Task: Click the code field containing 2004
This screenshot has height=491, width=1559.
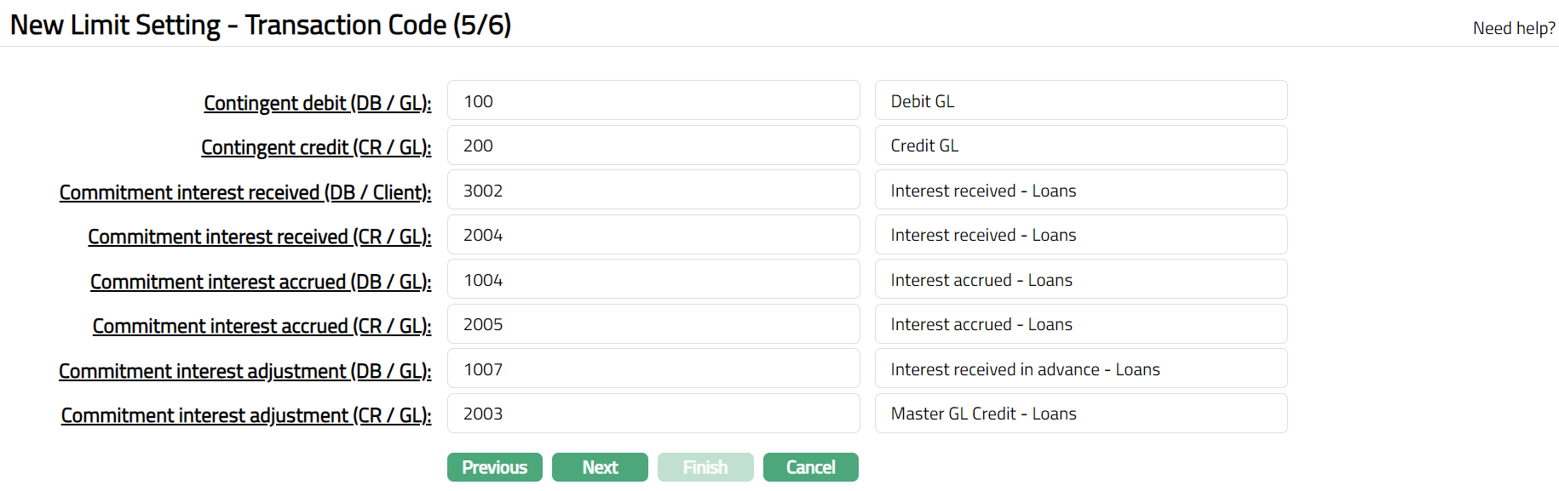Action: [x=653, y=235]
